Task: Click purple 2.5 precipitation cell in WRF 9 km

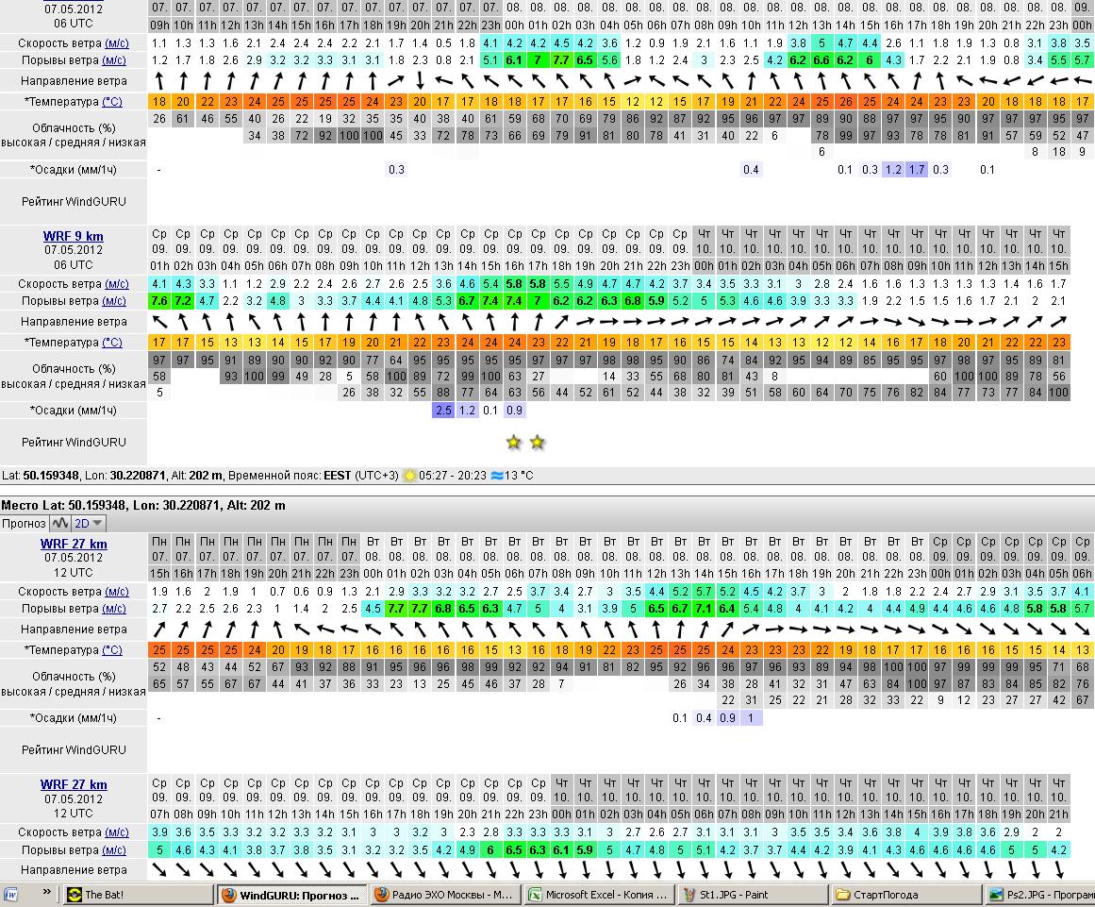Action: (443, 411)
